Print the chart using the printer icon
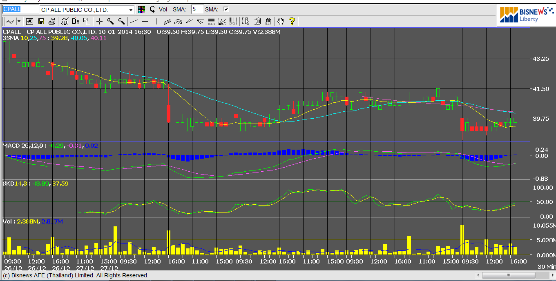 click(52, 21)
